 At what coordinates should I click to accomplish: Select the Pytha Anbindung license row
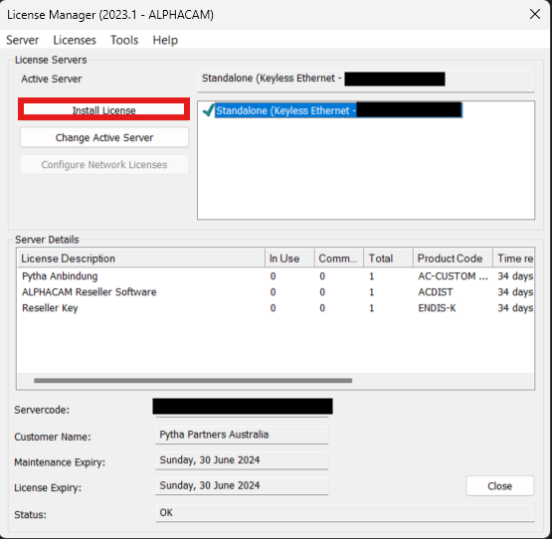(x=276, y=276)
